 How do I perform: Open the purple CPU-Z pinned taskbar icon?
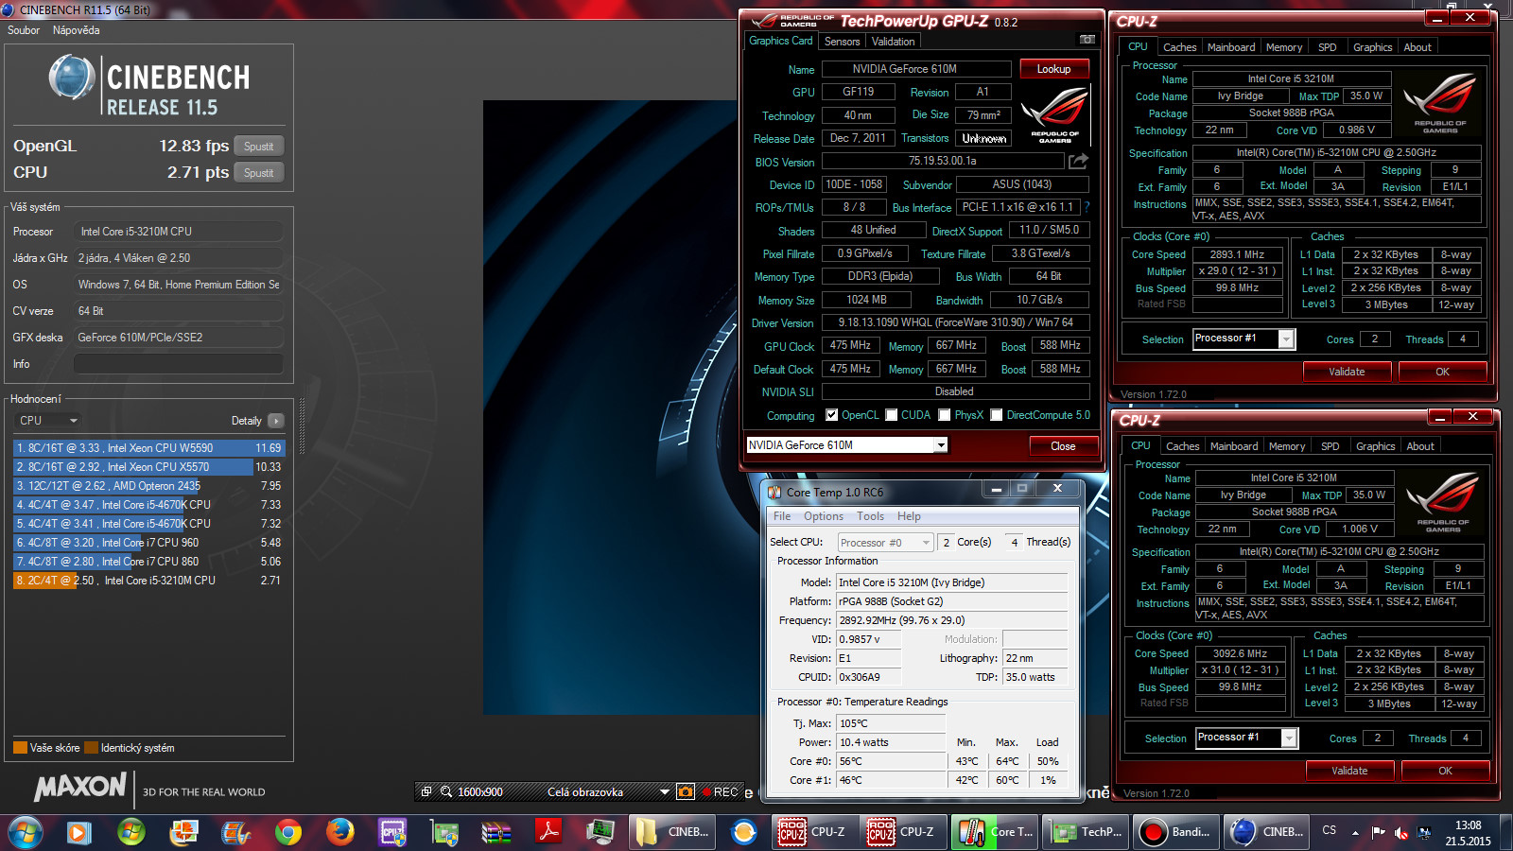(x=392, y=832)
